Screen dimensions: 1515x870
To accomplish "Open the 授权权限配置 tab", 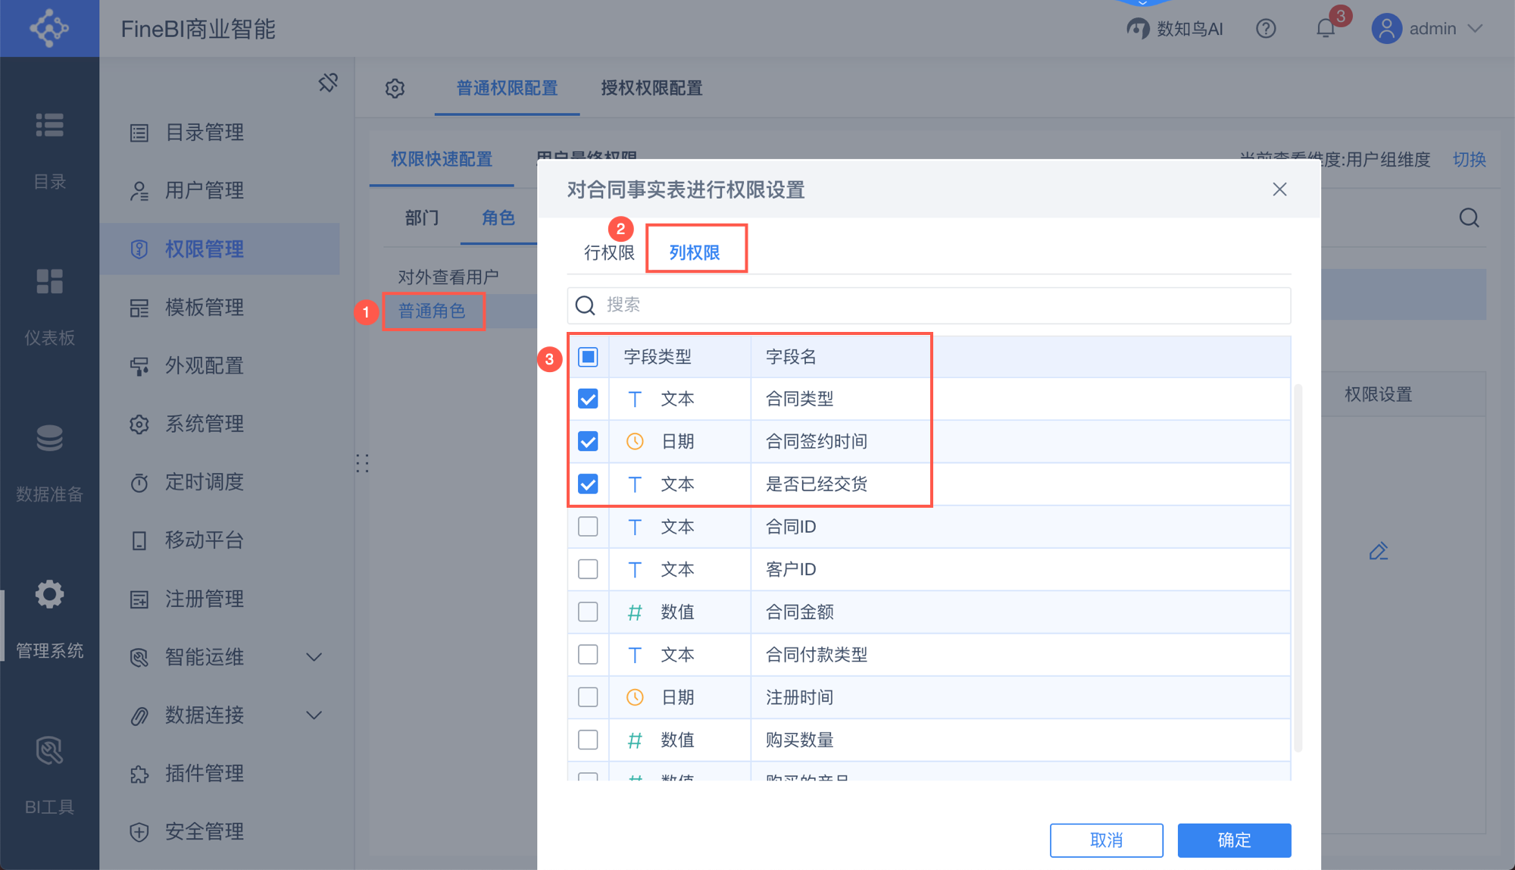I will coord(651,88).
